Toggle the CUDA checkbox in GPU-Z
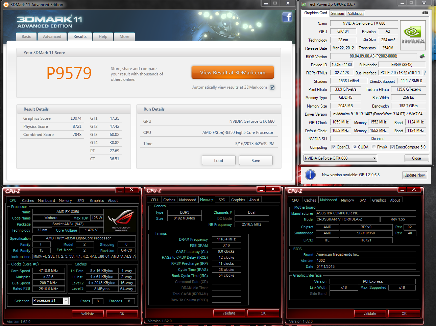The height and width of the screenshot is (326, 436). [355, 147]
